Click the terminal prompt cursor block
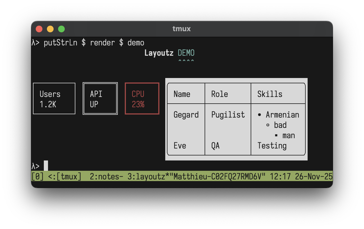The height and width of the screenshot is (229, 364). point(46,166)
